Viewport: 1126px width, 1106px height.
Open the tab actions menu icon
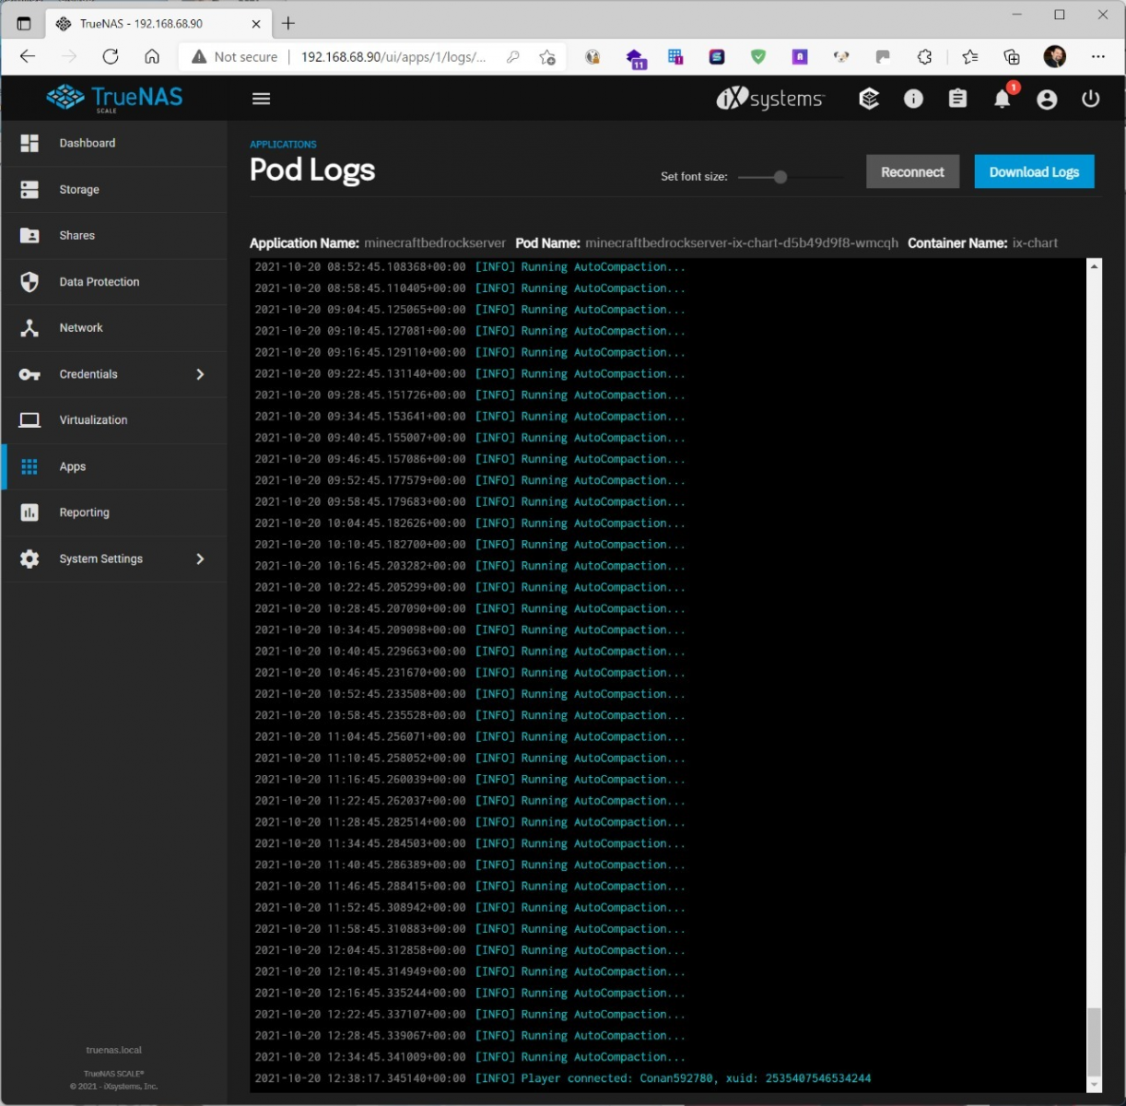point(24,23)
